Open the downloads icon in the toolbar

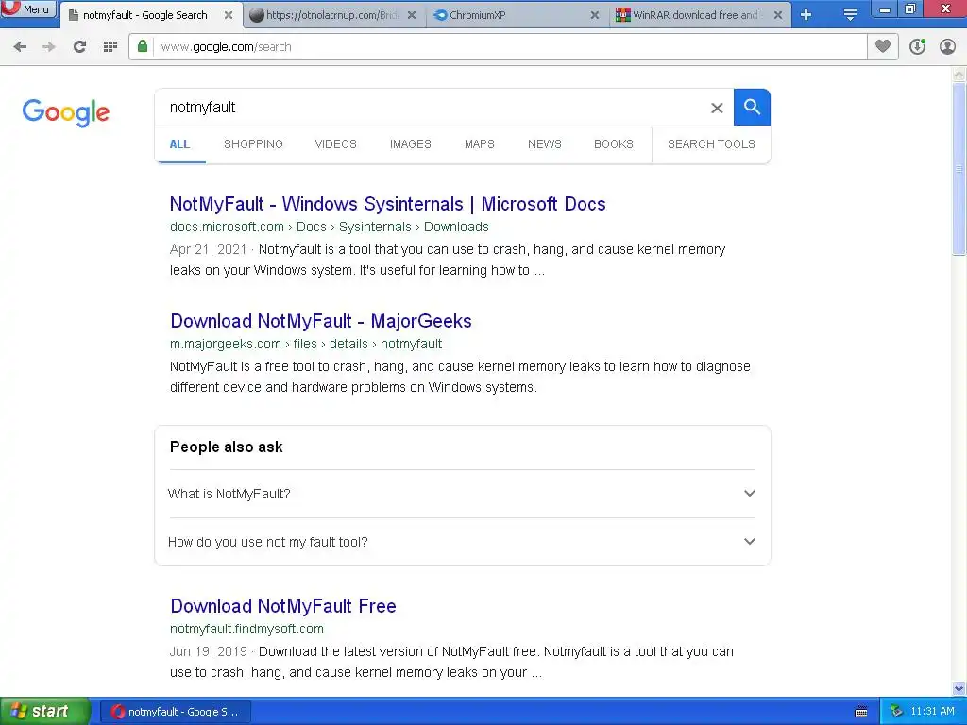click(x=917, y=47)
